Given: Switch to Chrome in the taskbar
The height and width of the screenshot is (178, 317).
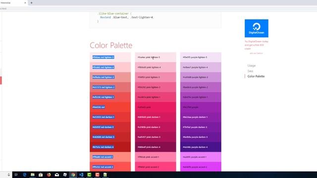Looking at the screenshot, I should pos(73,175).
